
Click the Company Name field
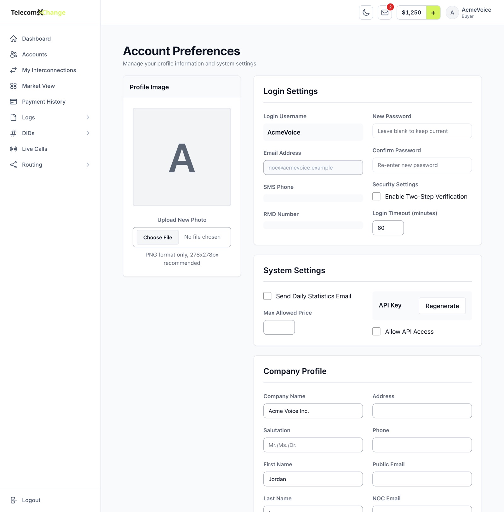pos(313,411)
